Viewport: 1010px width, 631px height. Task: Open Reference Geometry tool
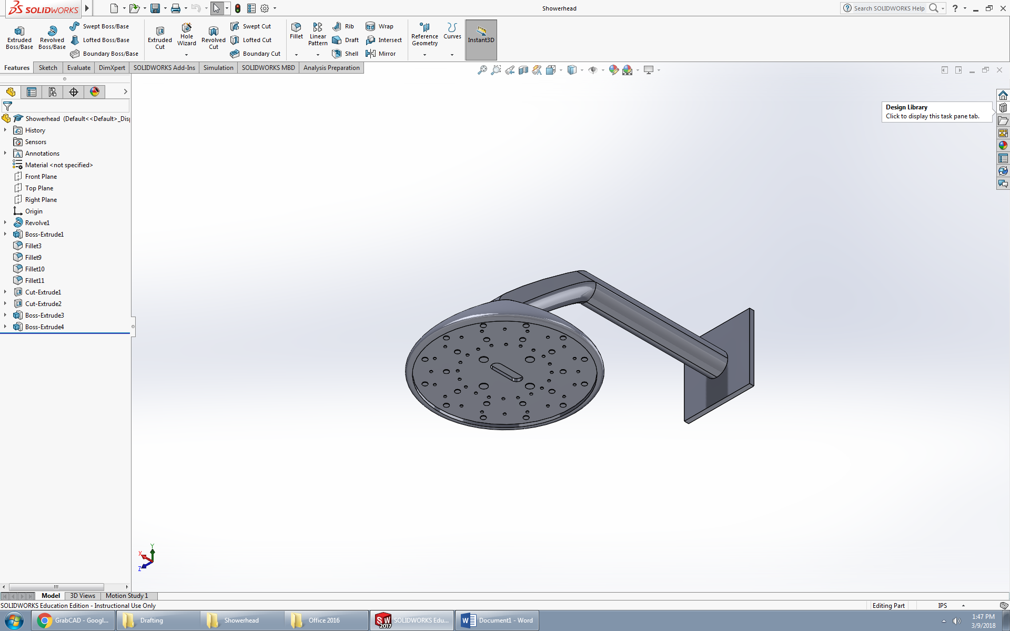pyautogui.click(x=425, y=34)
